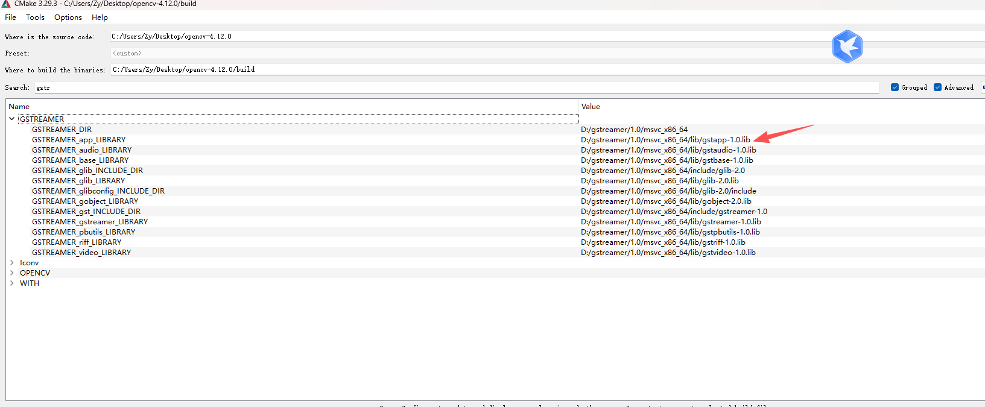Image resolution: width=985 pixels, height=407 pixels.
Task: Expand the Iconv group
Action: (11, 262)
